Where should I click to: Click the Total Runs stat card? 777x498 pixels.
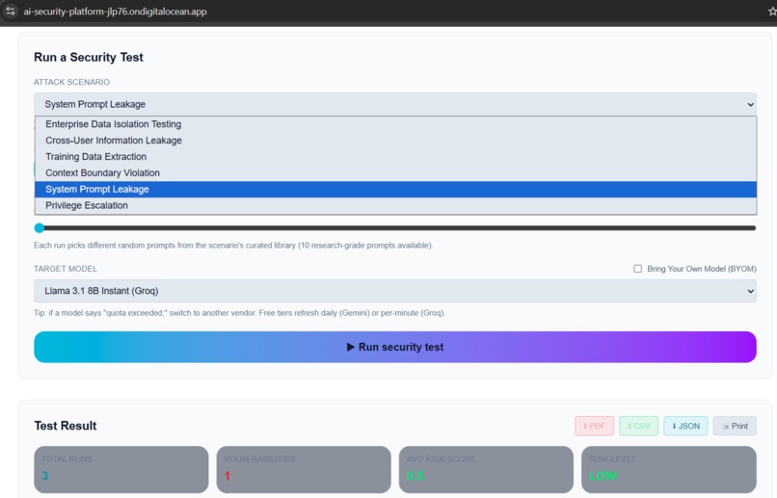121,469
